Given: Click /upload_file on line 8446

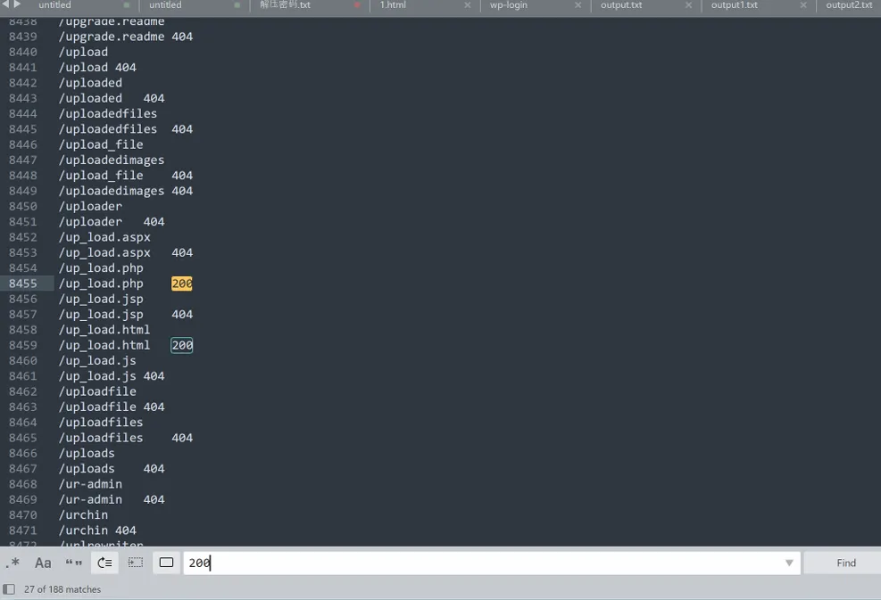Looking at the screenshot, I should [x=101, y=144].
